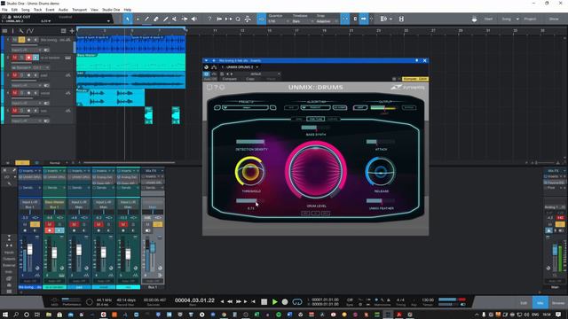Click the question mark help icon
Image resolution: width=568 pixels, height=319 pixels.
coord(209,19)
